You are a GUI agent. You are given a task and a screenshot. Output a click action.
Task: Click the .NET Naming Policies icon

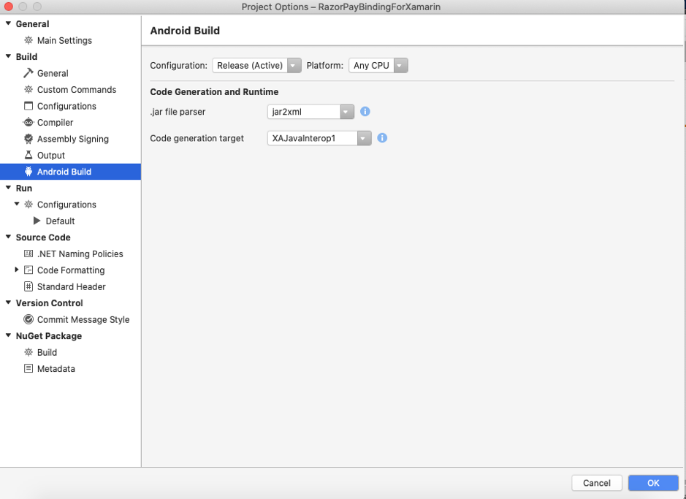point(28,254)
